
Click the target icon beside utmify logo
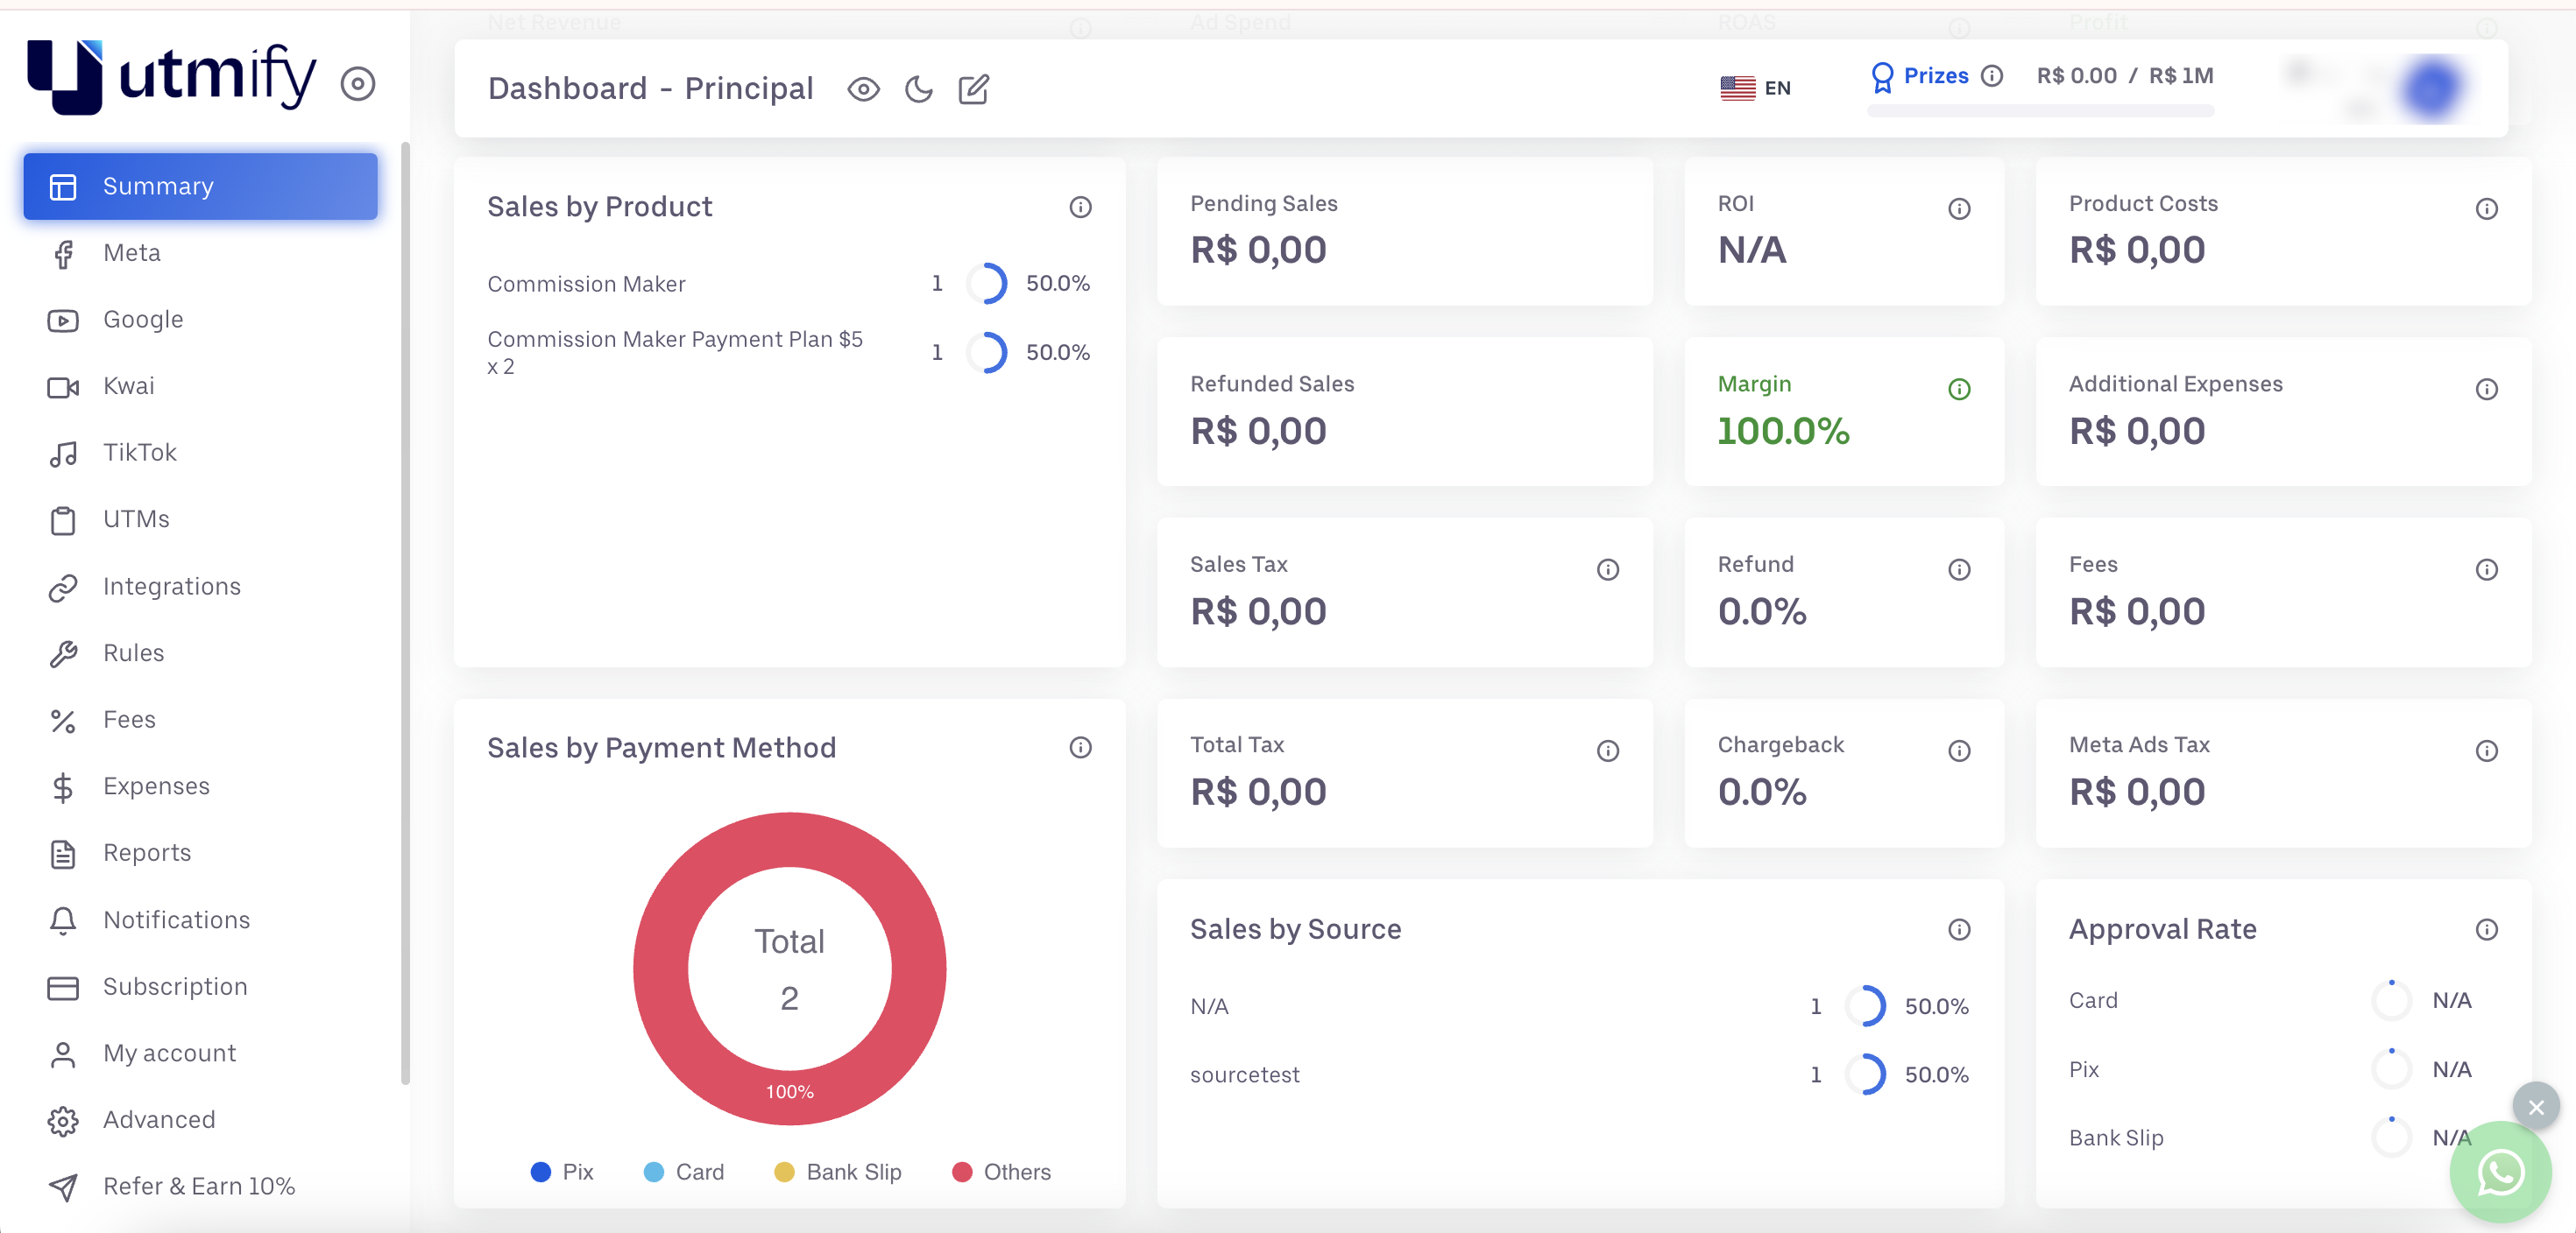tap(357, 84)
